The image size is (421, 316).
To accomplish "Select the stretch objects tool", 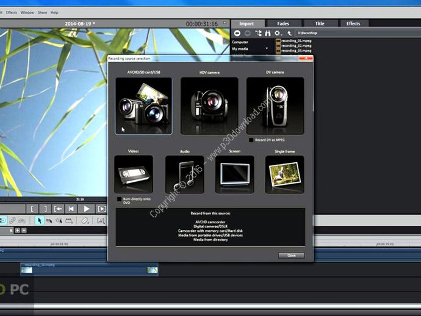I will [x=69, y=221].
